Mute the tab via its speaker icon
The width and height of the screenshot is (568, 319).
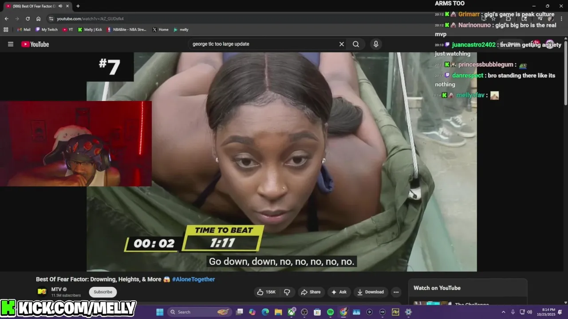pos(60,6)
